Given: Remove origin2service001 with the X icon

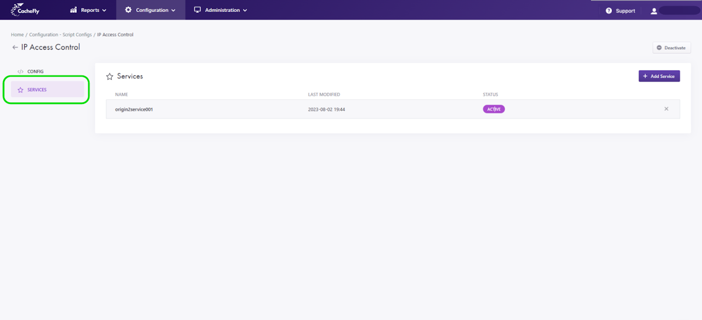Looking at the screenshot, I should click(x=666, y=109).
